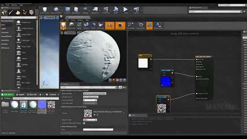Click the Home icon in material toolbar
The width and height of the screenshot is (247, 139).
pyautogui.click(x=93, y=26)
